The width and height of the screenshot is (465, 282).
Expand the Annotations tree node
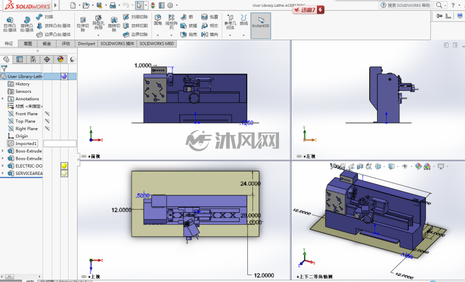coord(3,99)
